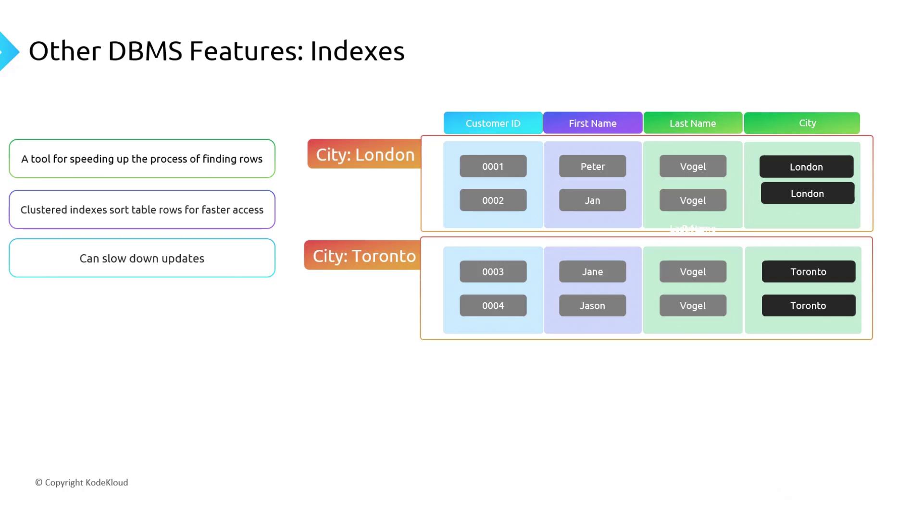Click the City: London label
923x519 pixels.
[364, 154]
